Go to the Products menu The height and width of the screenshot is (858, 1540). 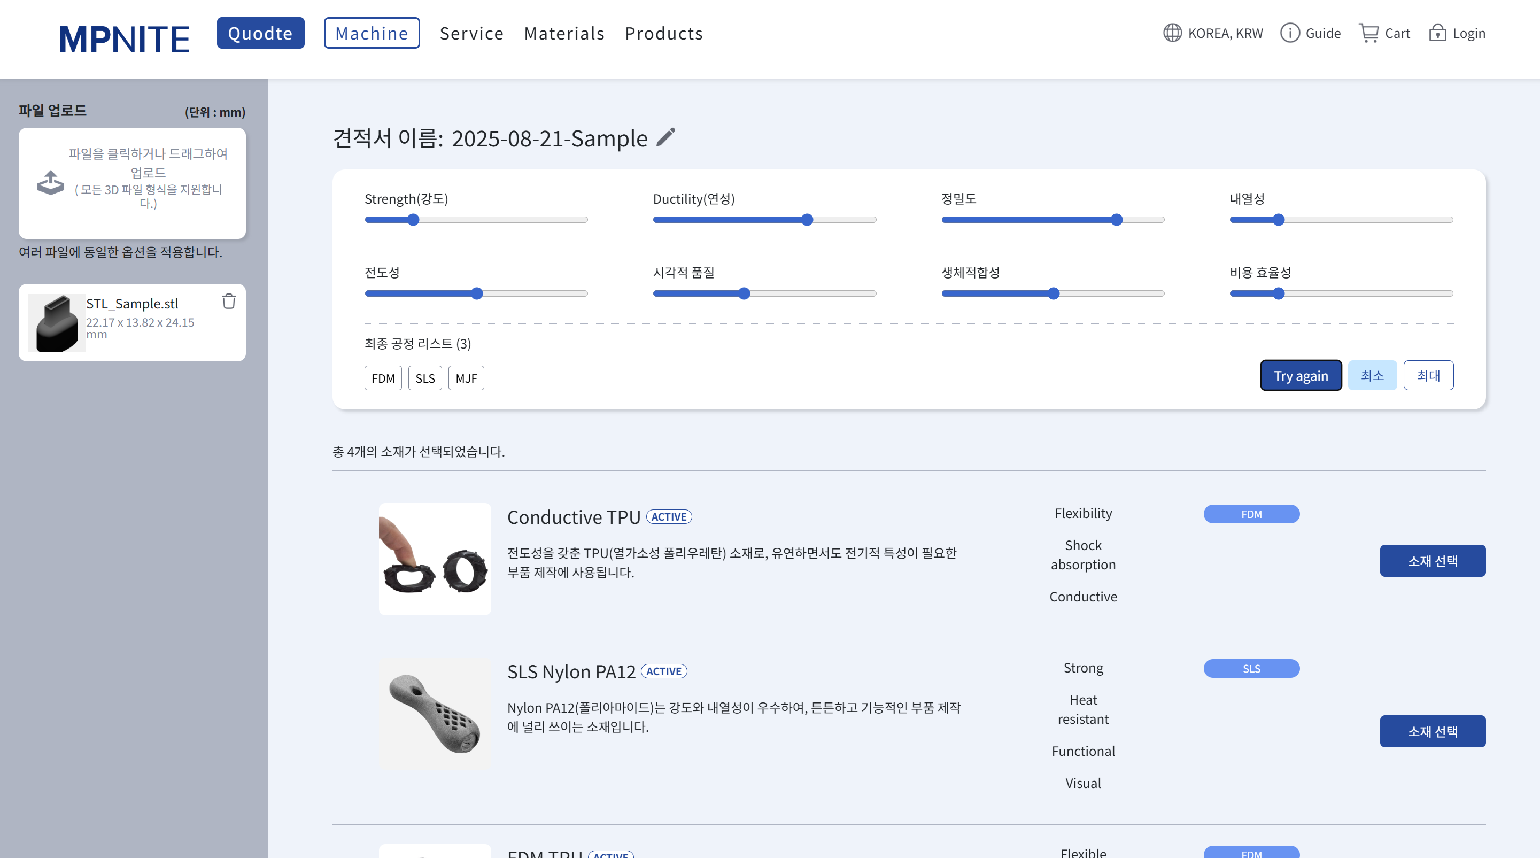tap(663, 34)
